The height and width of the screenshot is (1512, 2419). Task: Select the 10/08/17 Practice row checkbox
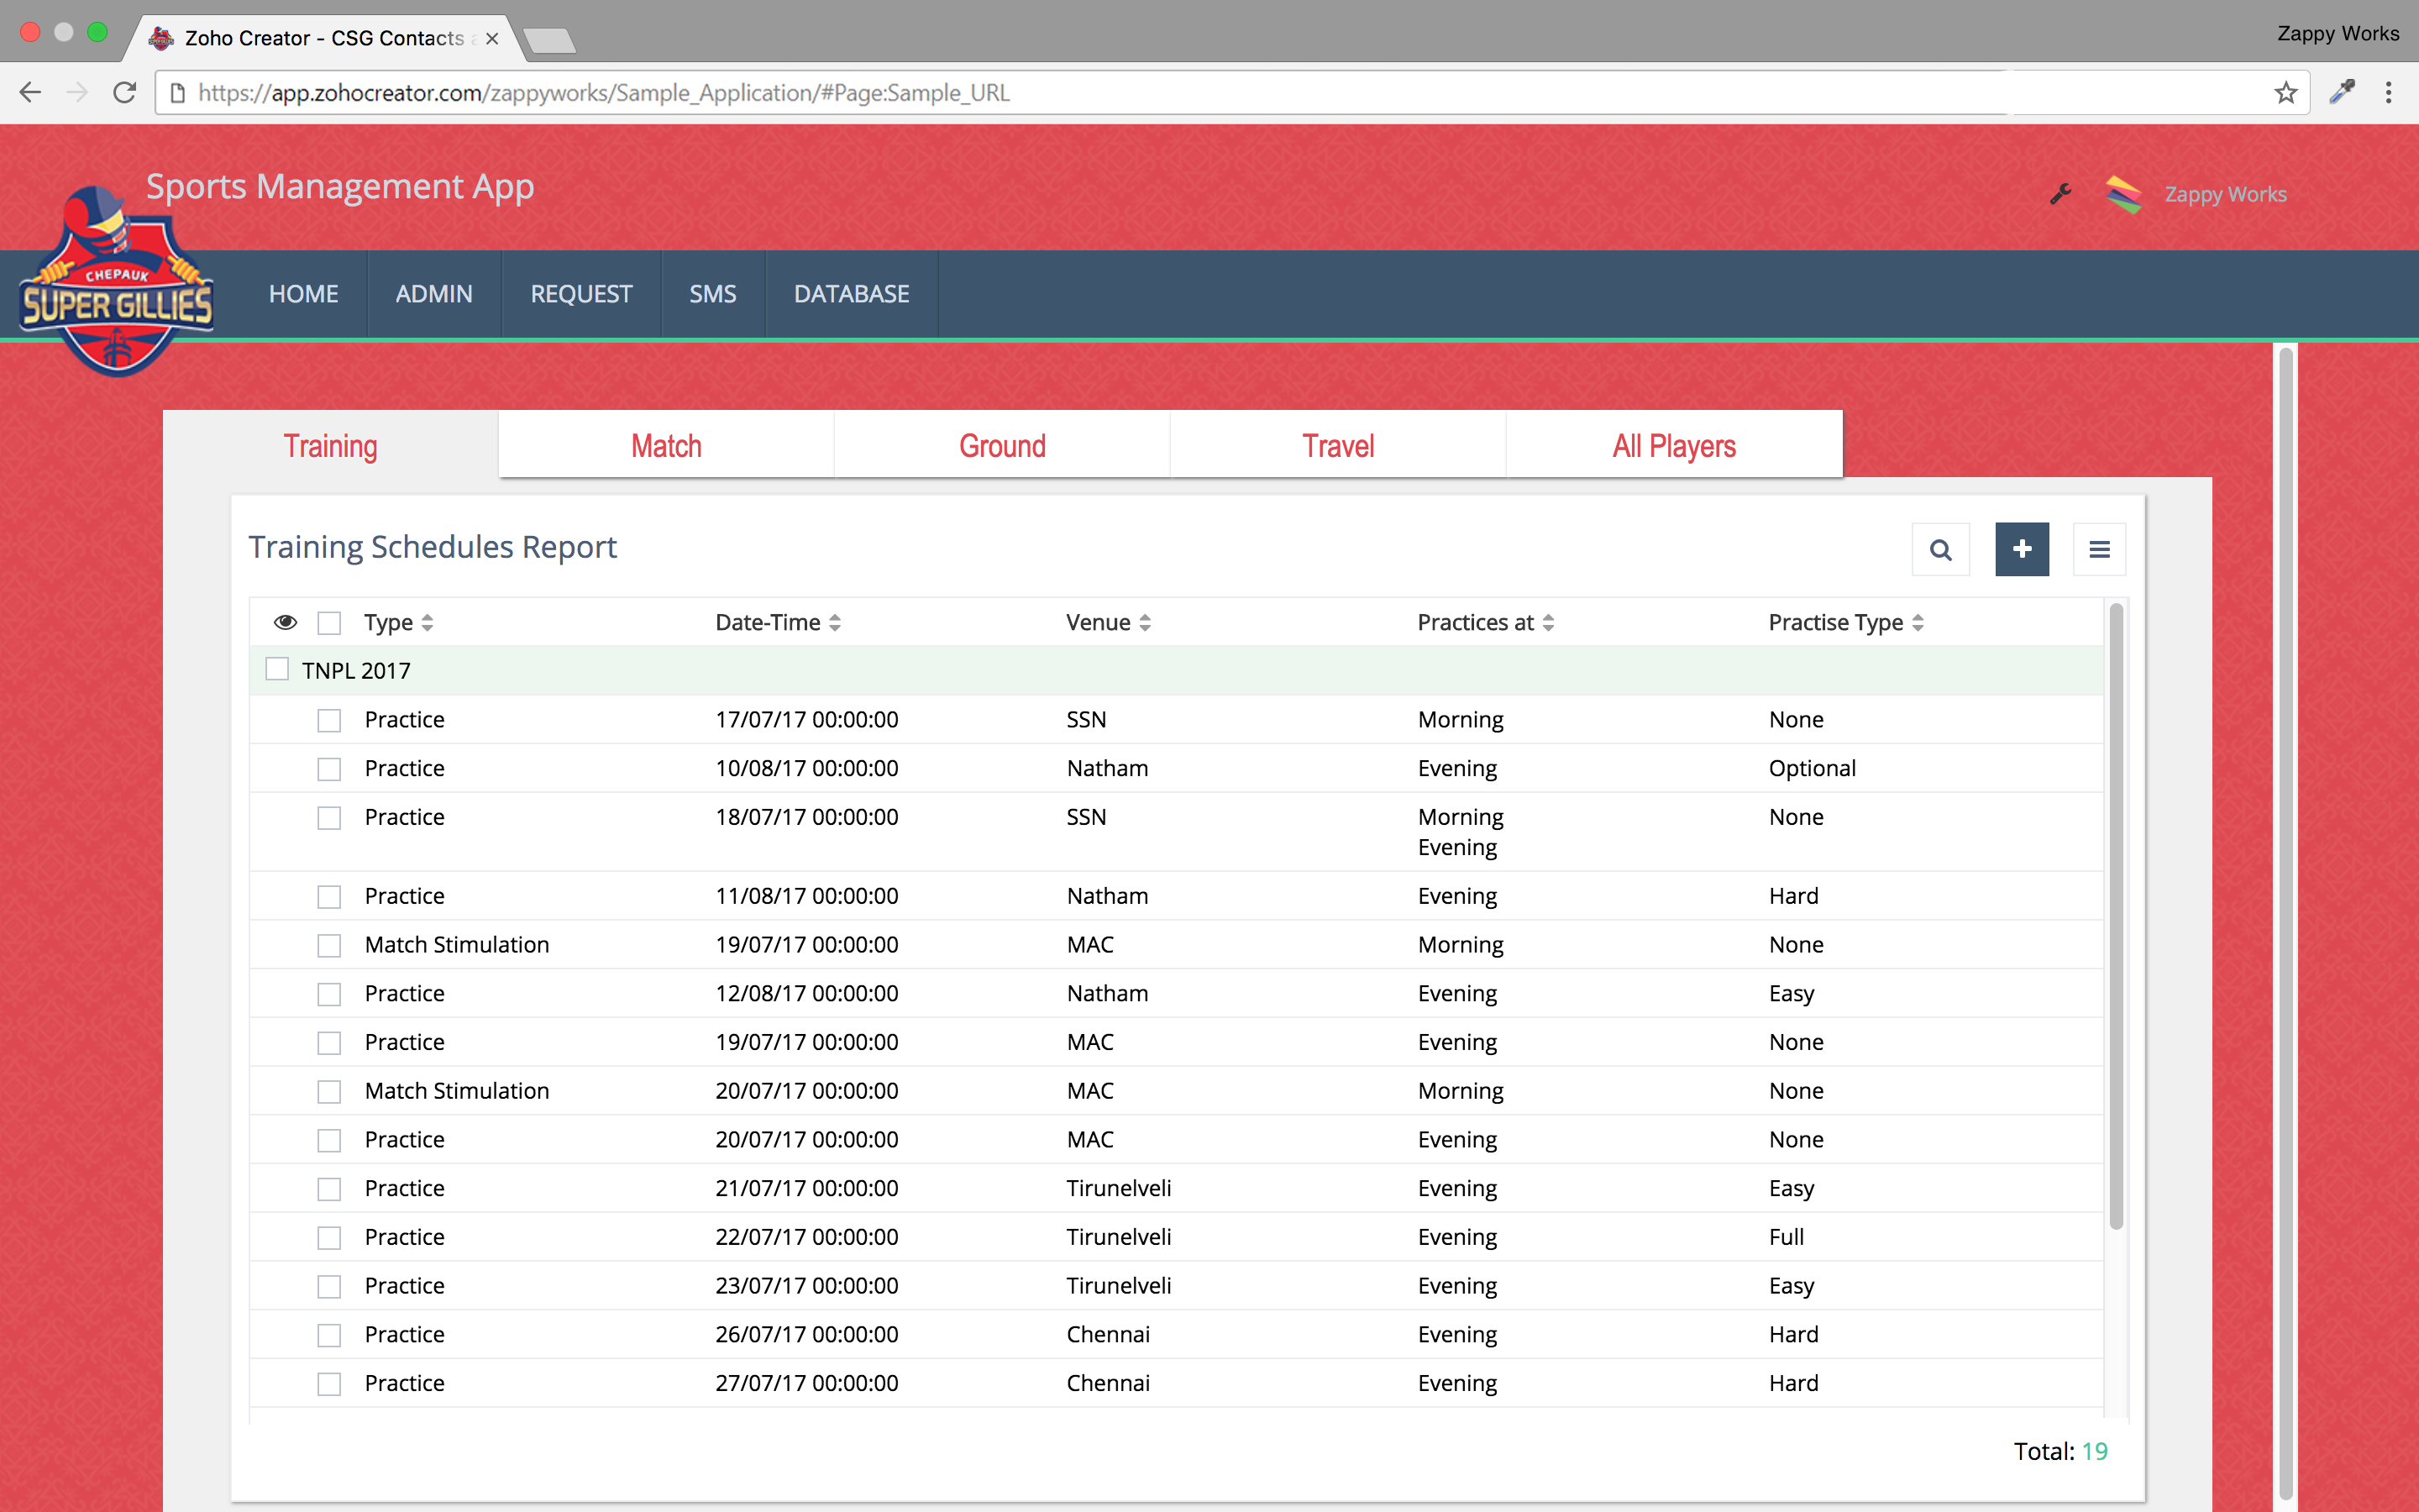coord(329,769)
